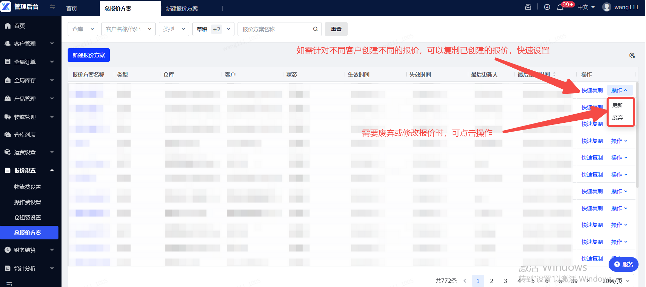This screenshot has height=287, width=646.
Task: Click the 报价设置 document icon
Action: click(x=7, y=170)
